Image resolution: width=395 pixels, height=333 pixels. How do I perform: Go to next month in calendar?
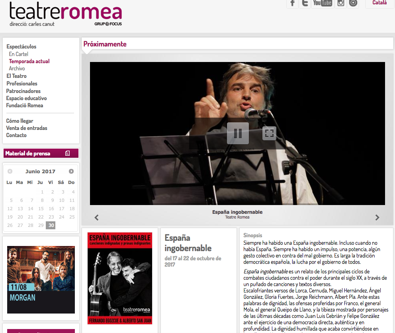71,171
